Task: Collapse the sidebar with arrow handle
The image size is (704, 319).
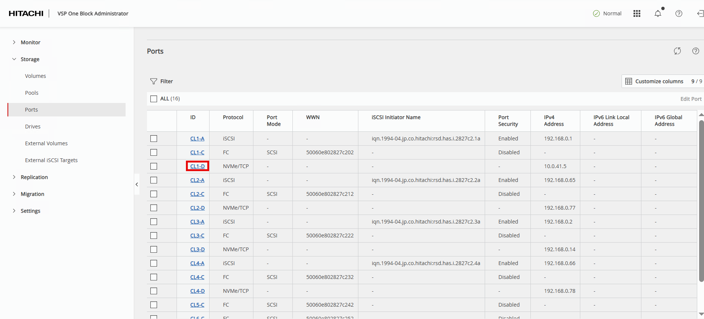Action: [137, 184]
